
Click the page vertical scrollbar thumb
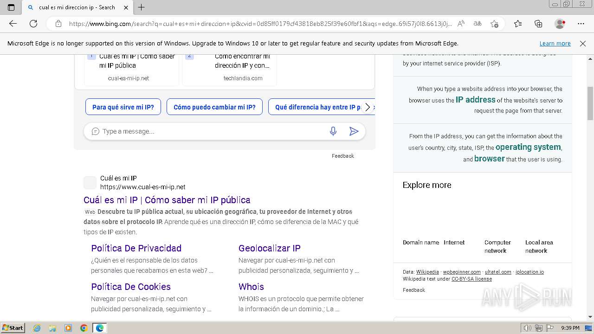(x=590, y=103)
